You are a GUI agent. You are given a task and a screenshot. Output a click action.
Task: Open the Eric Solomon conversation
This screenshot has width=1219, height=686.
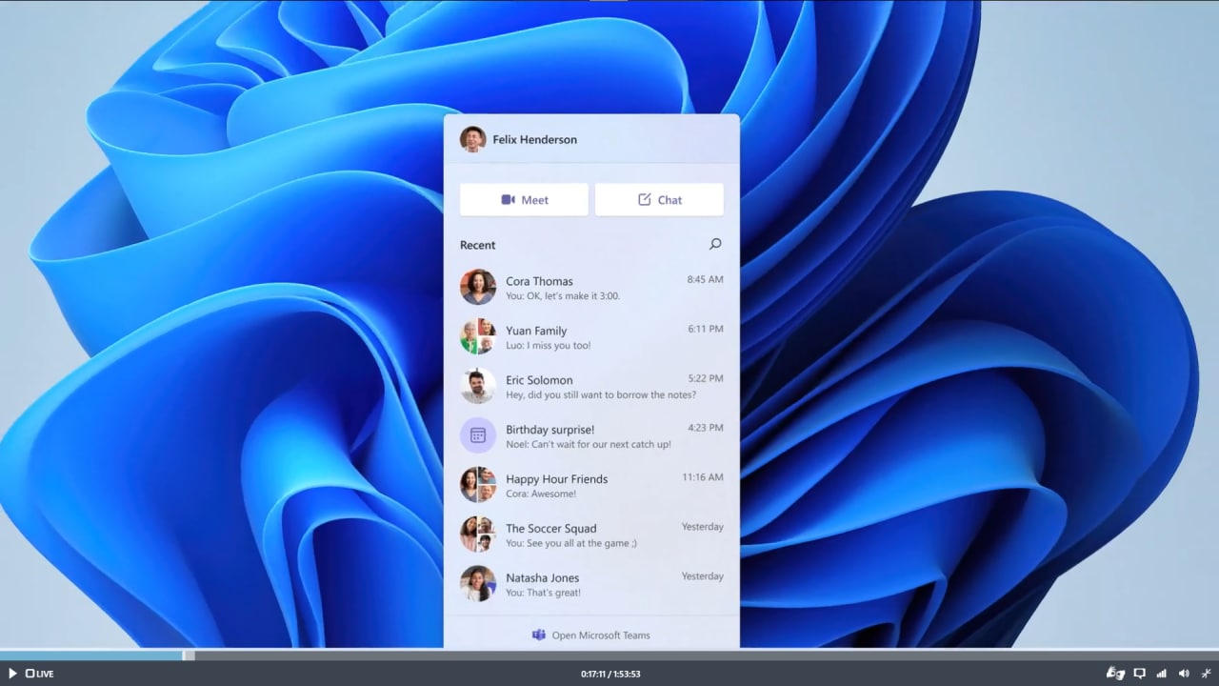click(591, 387)
